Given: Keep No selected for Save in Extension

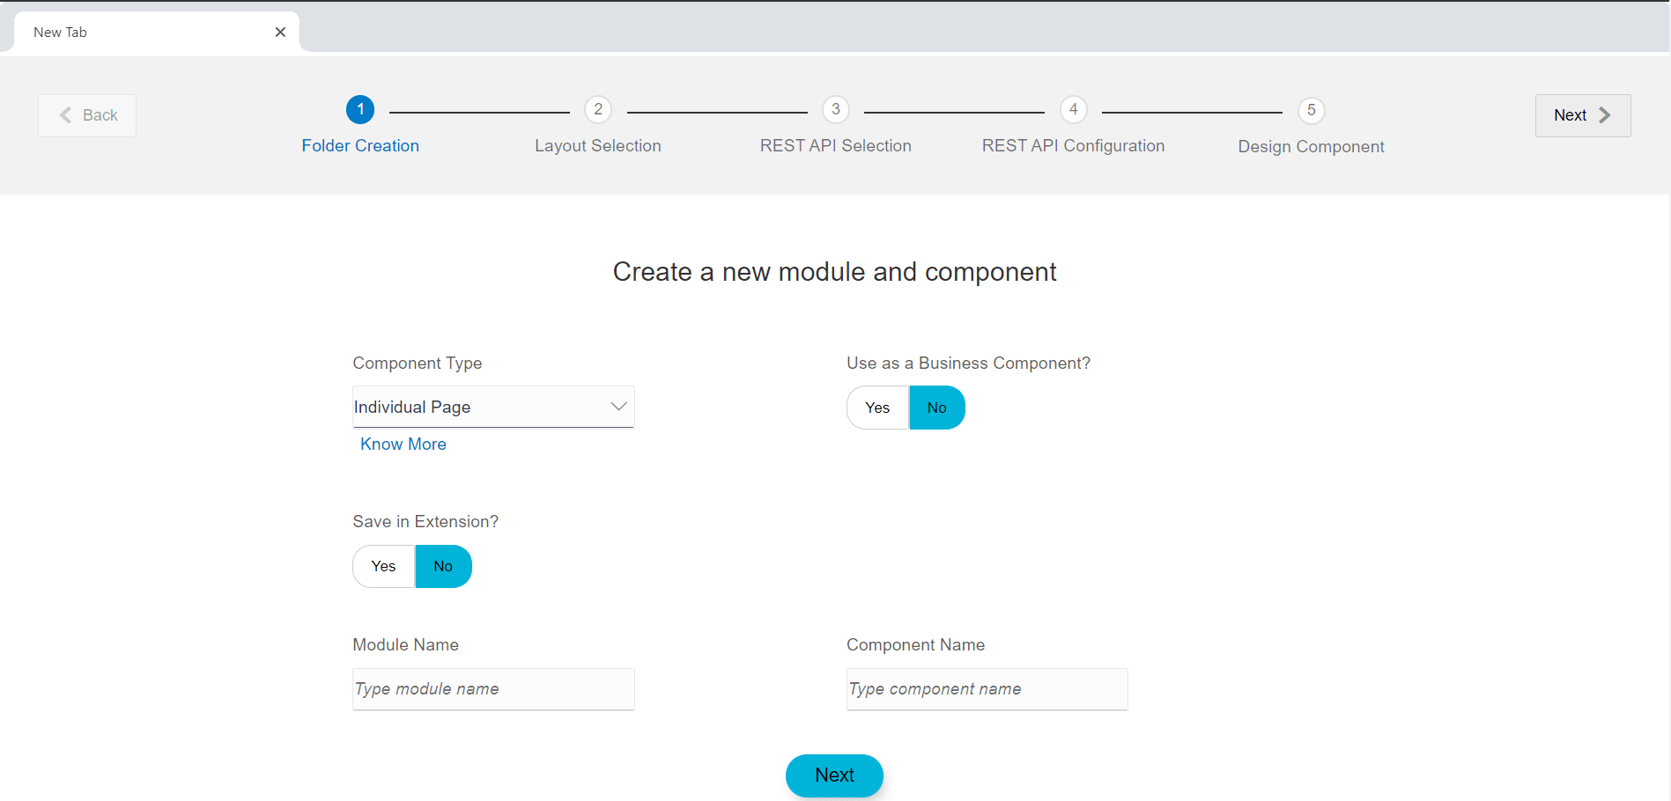Looking at the screenshot, I should pyautogui.click(x=442, y=566).
